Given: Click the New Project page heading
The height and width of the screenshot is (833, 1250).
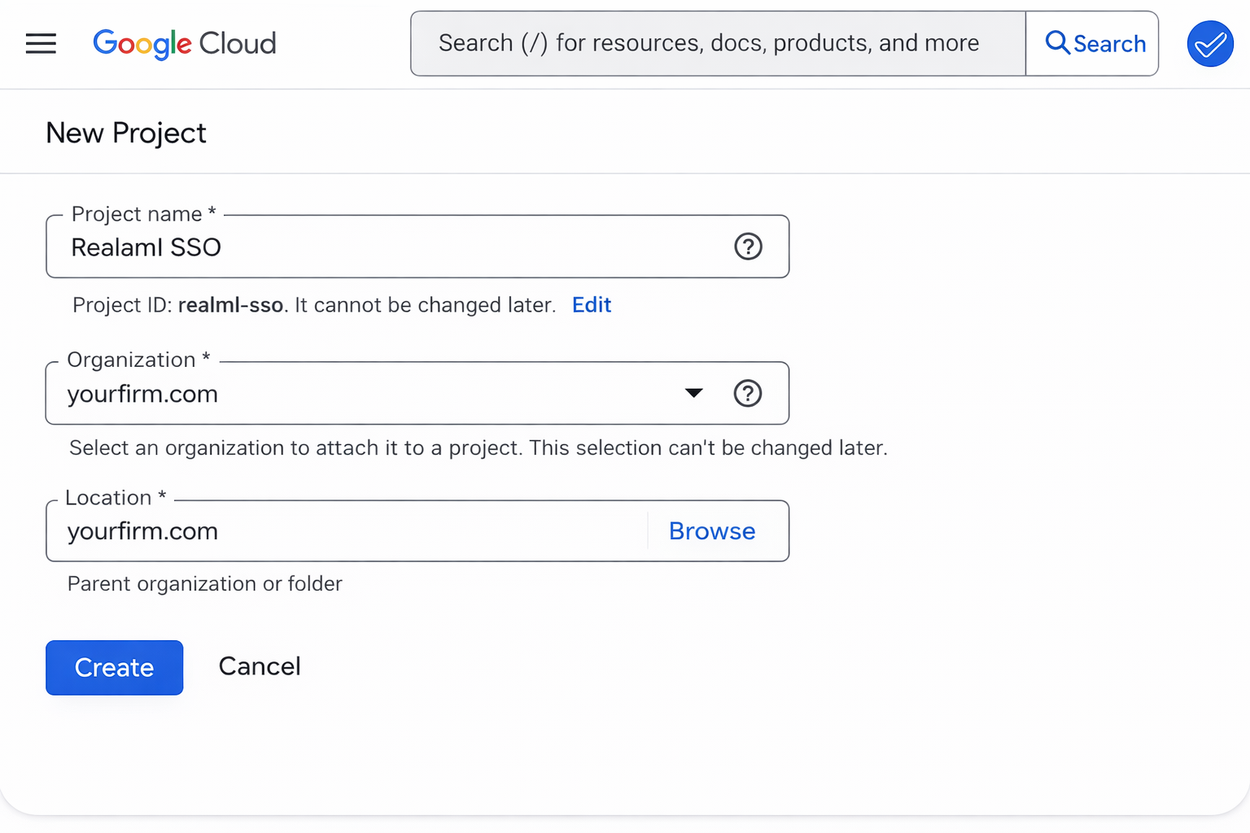Looking at the screenshot, I should (x=126, y=133).
